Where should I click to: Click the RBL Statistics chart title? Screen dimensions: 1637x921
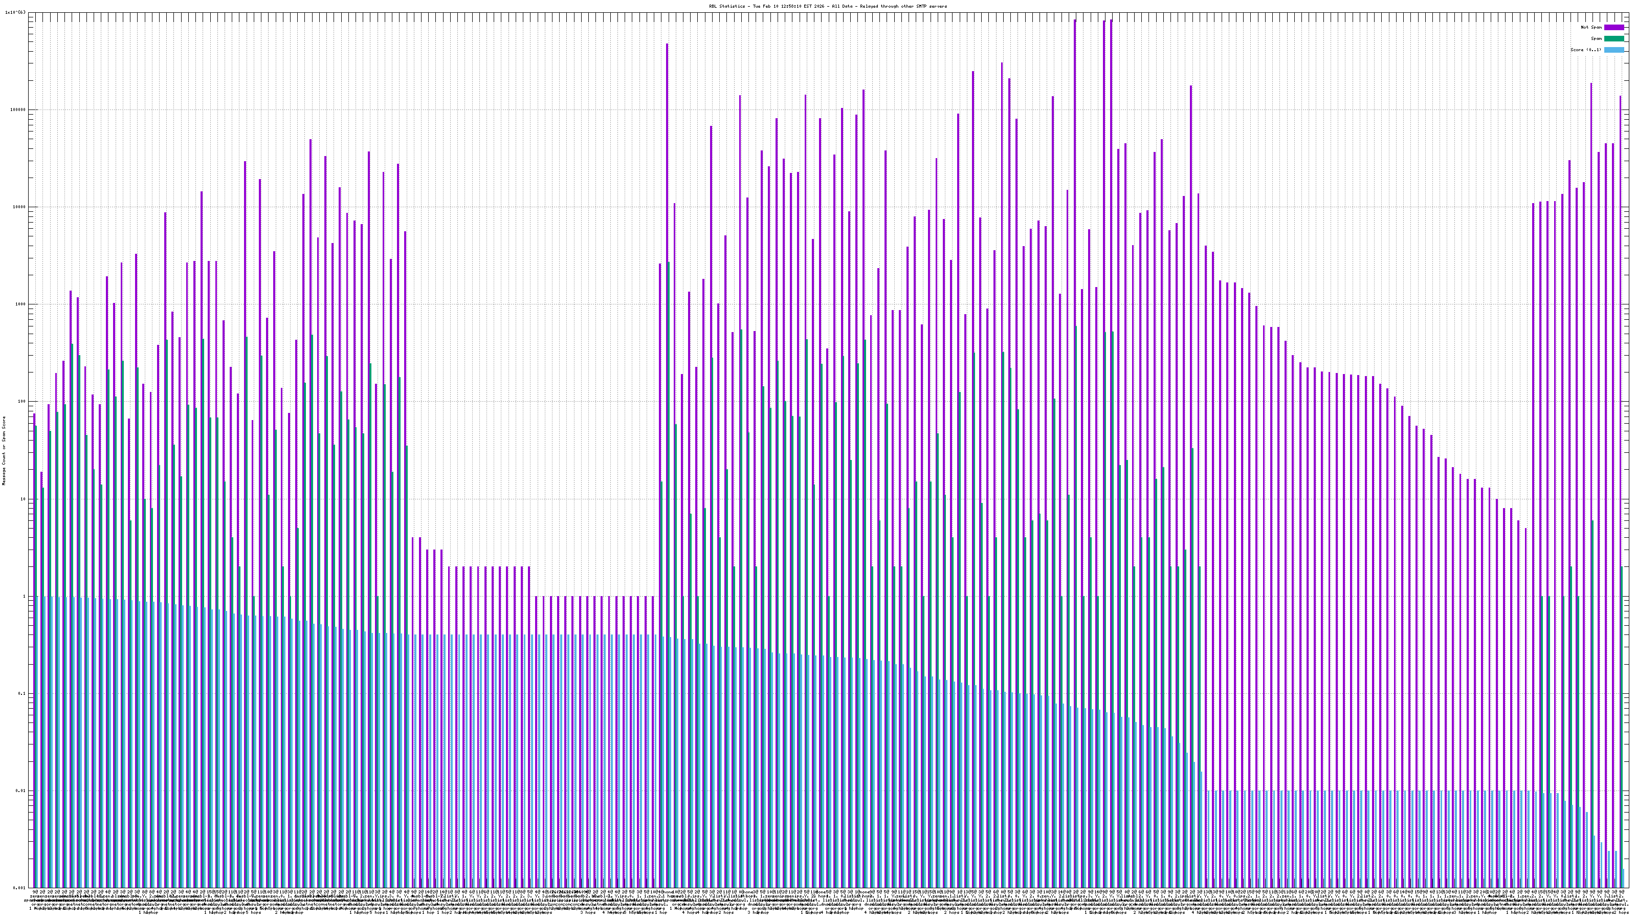(x=827, y=6)
